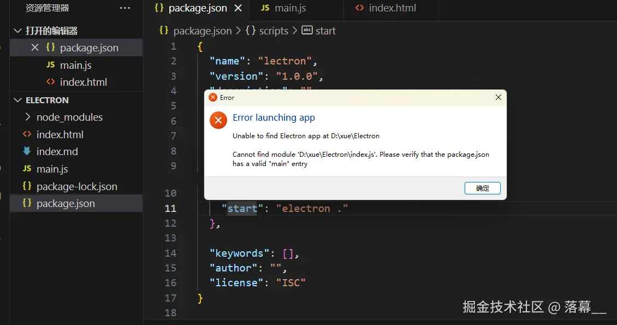Close the Error dialog with X
Screen dimensions: 617x325
[x=498, y=97]
